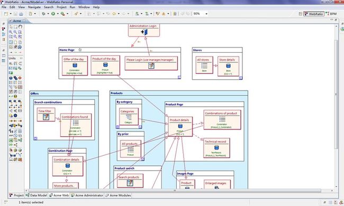This screenshot has width=344, height=206.
Task: Select the Project tab at bottom
Action: tap(16, 195)
